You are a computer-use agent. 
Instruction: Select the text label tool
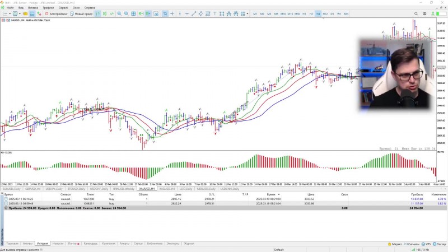pos(214,13)
